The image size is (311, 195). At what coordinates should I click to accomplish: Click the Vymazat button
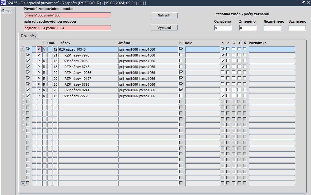click(x=164, y=28)
